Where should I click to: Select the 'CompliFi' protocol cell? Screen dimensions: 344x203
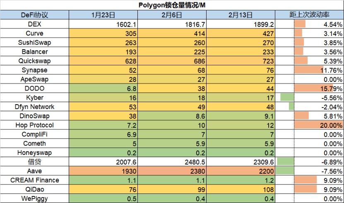pyautogui.click(x=34, y=134)
